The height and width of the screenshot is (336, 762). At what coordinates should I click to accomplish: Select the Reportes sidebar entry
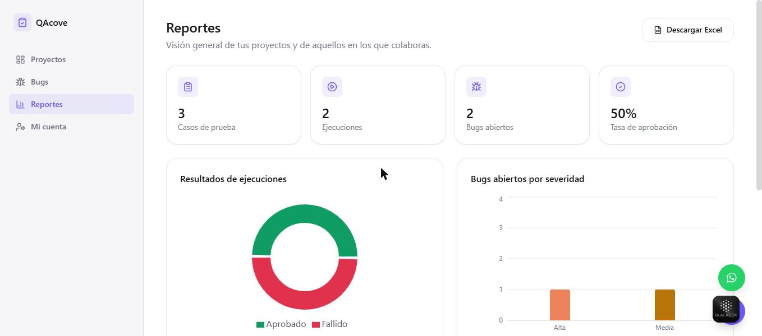coord(71,104)
